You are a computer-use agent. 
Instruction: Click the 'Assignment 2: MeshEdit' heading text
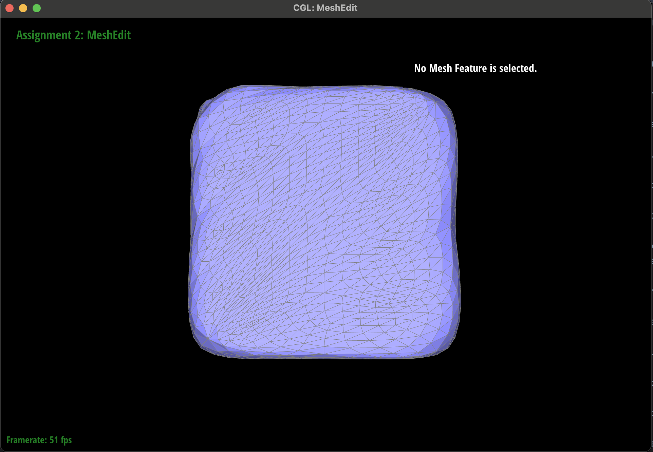click(x=73, y=35)
